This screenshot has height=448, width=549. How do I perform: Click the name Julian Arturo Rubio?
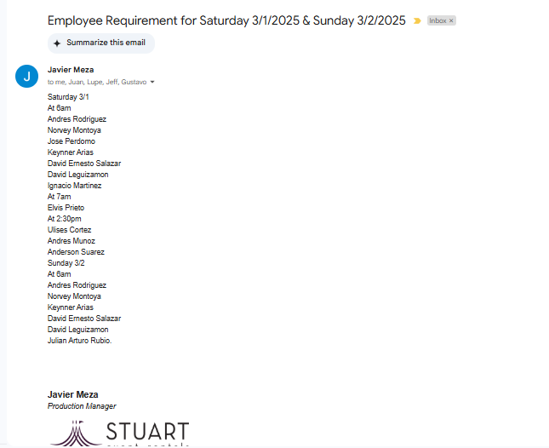tap(79, 341)
